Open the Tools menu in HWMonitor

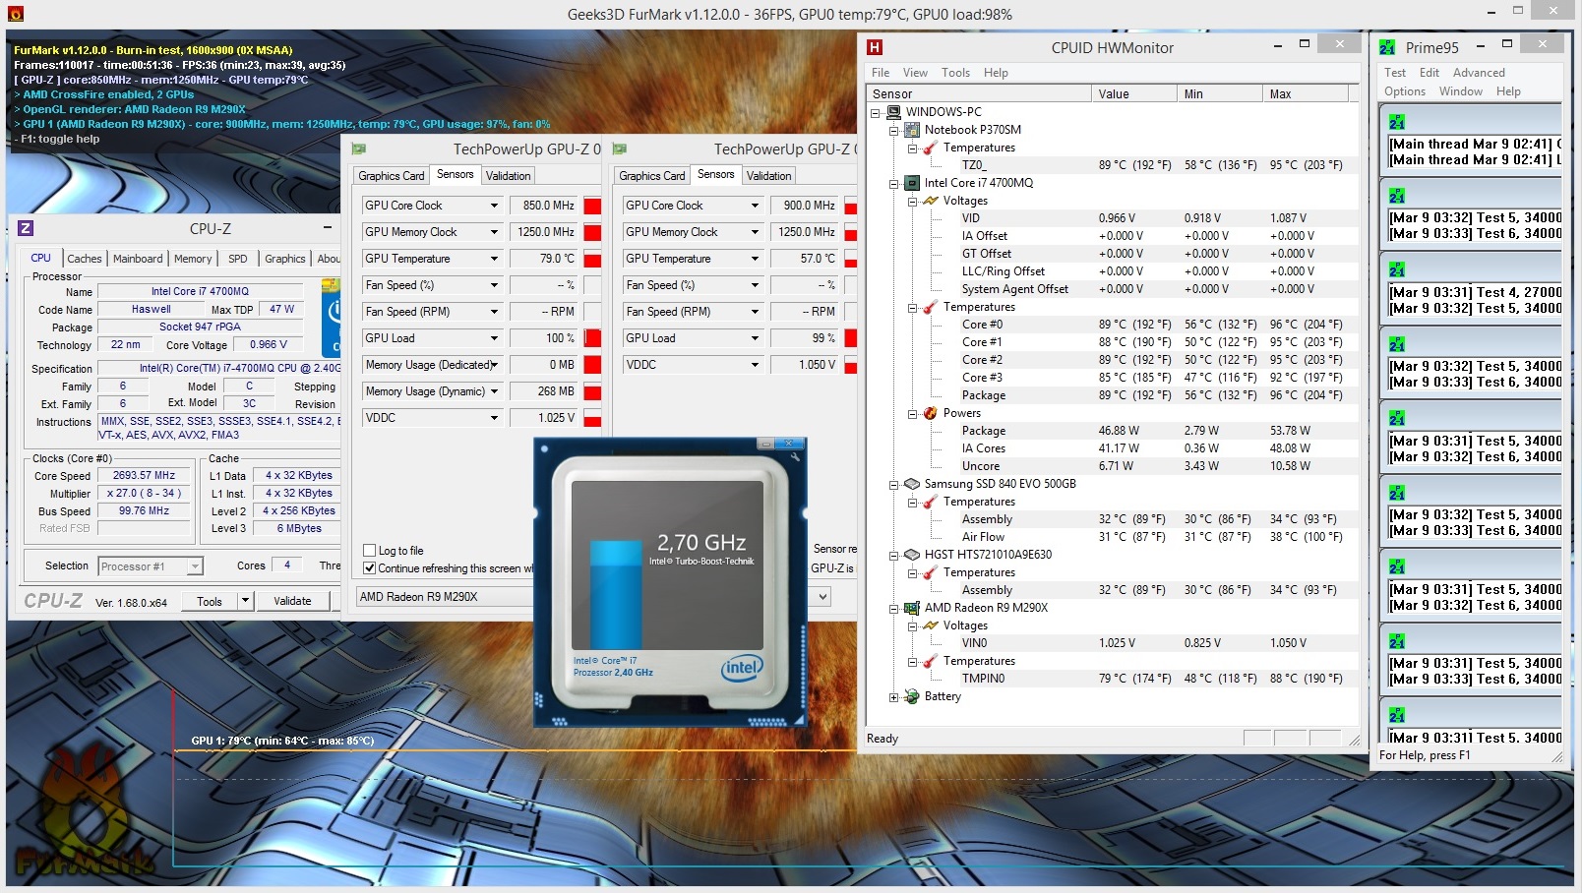pyautogui.click(x=955, y=73)
